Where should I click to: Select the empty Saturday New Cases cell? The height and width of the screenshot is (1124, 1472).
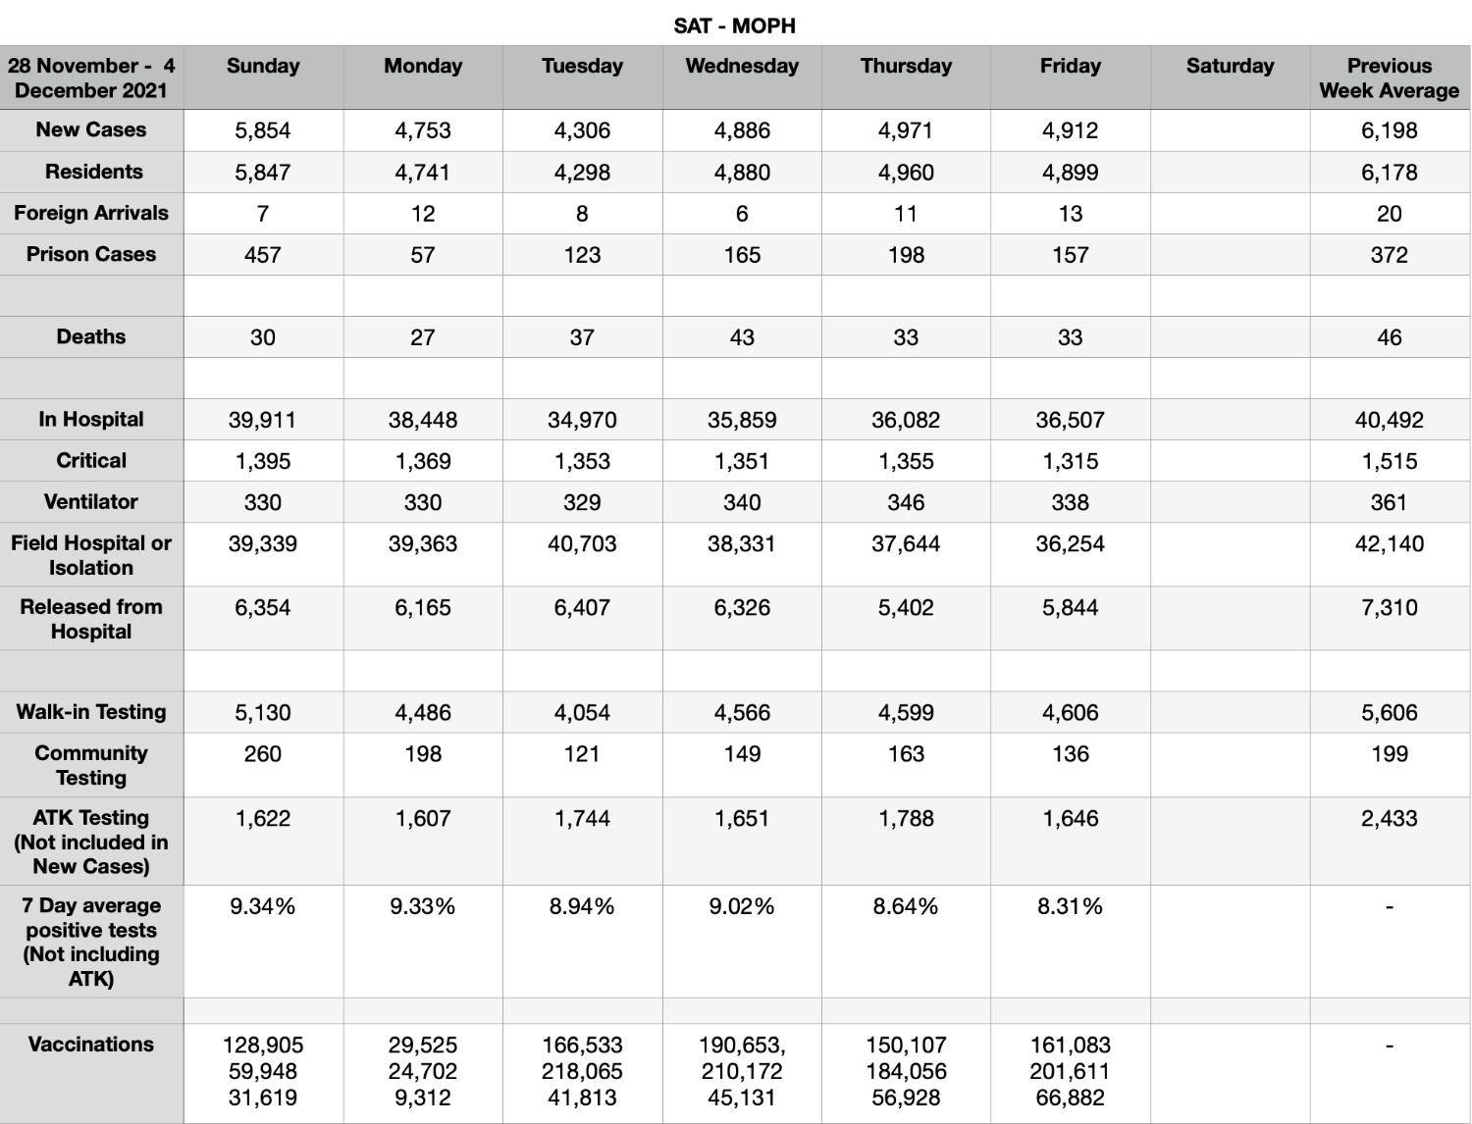coord(1230,130)
